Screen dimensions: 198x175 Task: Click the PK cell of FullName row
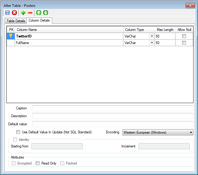[11, 43]
